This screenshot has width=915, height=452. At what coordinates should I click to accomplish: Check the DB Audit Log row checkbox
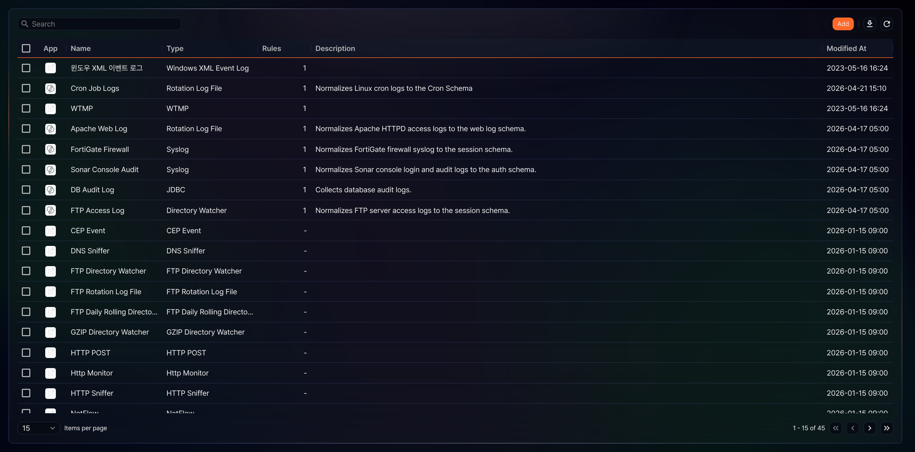26,190
